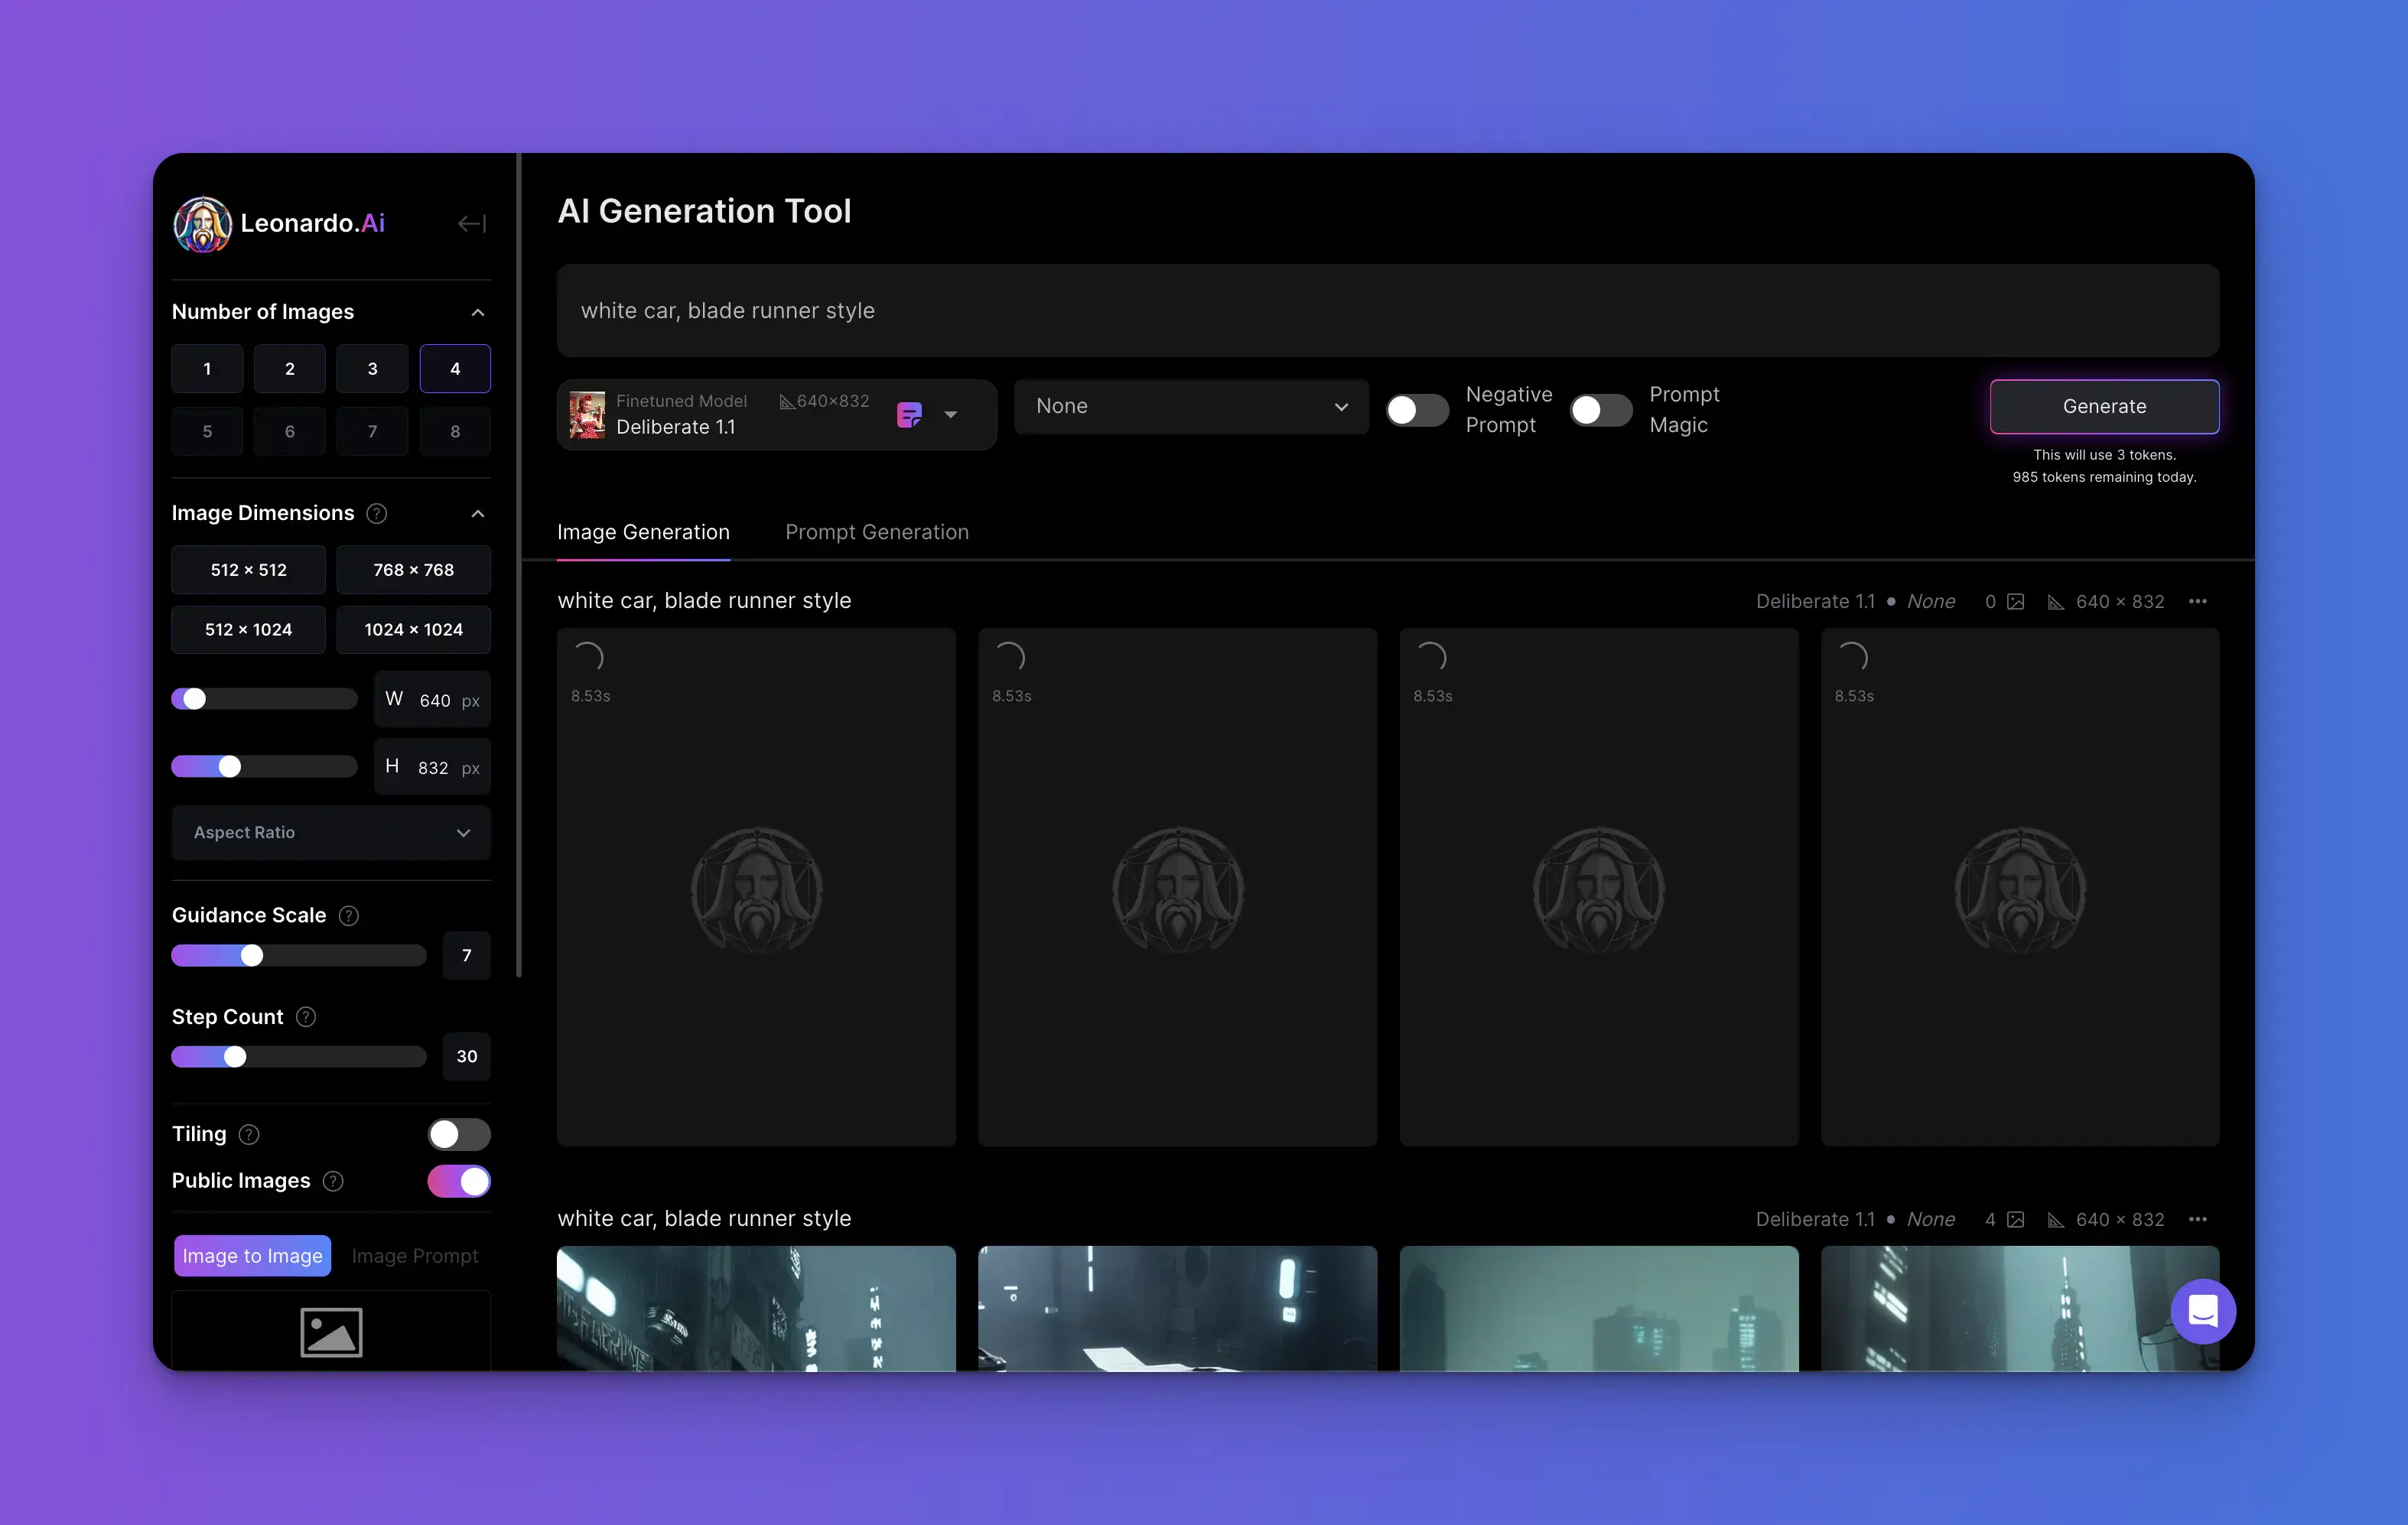Open options menu for the loading generation
Image resolution: width=2408 pixels, height=1525 pixels.
pyautogui.click(x=2197, y=602)
